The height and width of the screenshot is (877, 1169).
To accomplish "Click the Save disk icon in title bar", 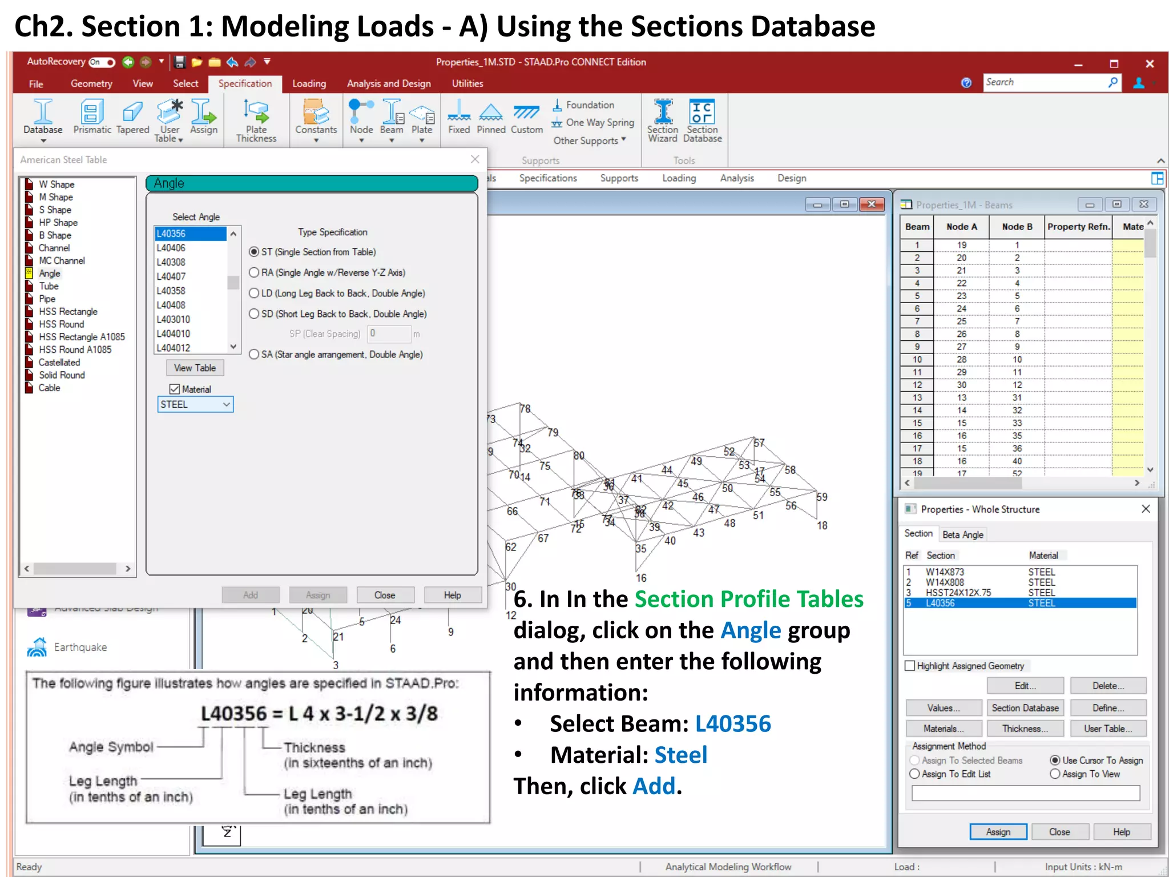I will 180,62.
